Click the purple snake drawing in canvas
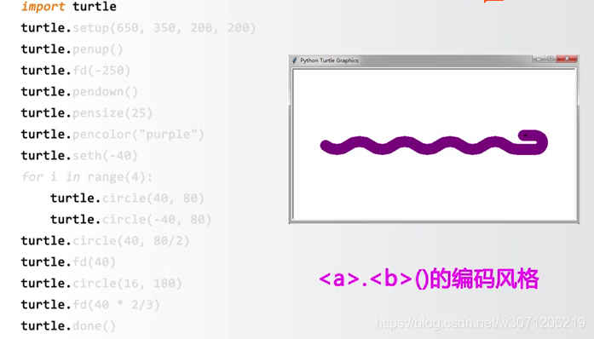Image resolution: width=594 pixels, height=339 pixels. point(434,143)
